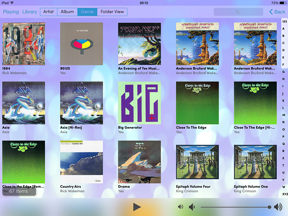Image resolution: width=288 pixels, height=216 pixels.
Task: Switch to the Album tab
Action: tap(67, 12)
